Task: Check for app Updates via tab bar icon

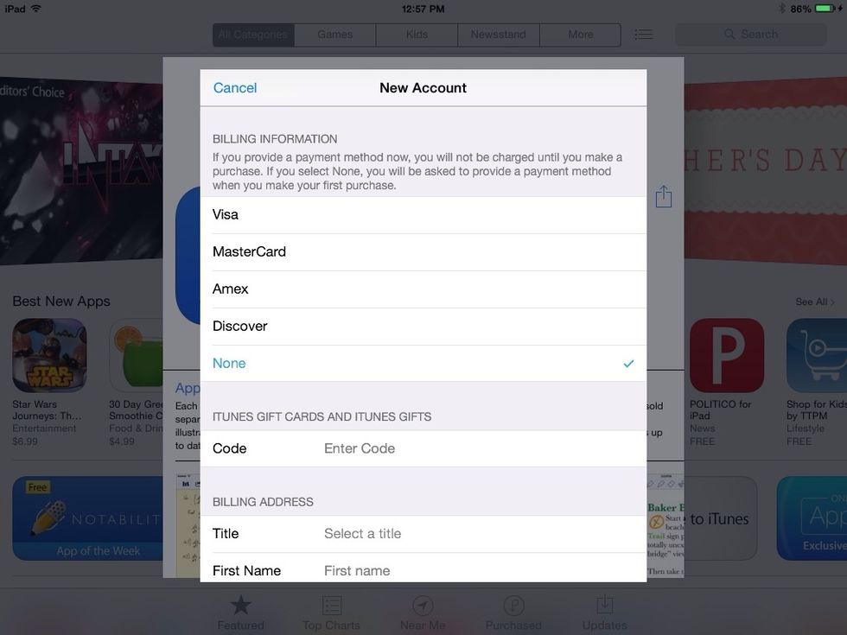Action: (x=603, y=610)
